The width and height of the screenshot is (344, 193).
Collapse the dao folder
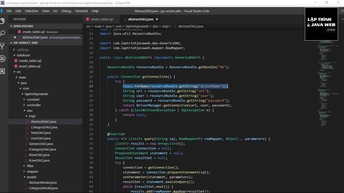pyautogui.click(x=24, y=111)
